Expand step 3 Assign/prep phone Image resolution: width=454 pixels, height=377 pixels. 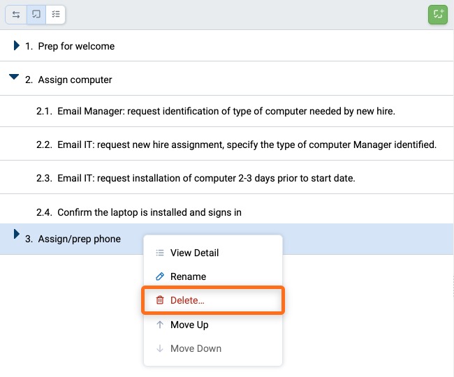click(17, 234)
